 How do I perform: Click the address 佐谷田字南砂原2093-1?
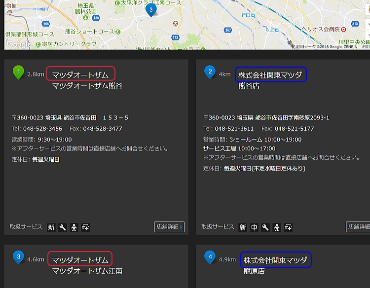292,118
